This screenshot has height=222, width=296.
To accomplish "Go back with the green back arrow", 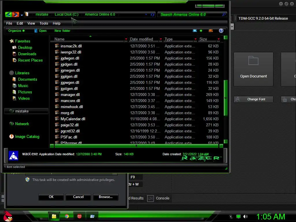I will [8, 14].
